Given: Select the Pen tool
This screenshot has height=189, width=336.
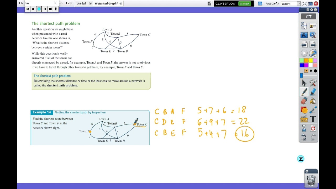Looking at the screenshot, I should coord(304,92).
